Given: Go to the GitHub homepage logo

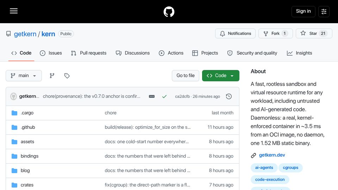Looking at the screenshot, I should (169, 12).
